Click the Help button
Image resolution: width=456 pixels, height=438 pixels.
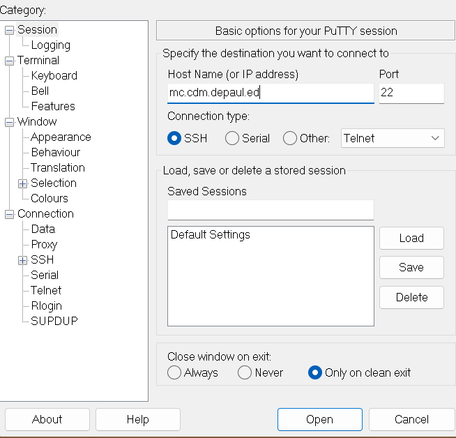click(138, 419)
